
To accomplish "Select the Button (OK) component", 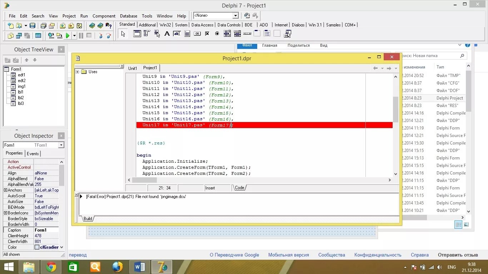I will pyautogui.click(x=197, y=34).
